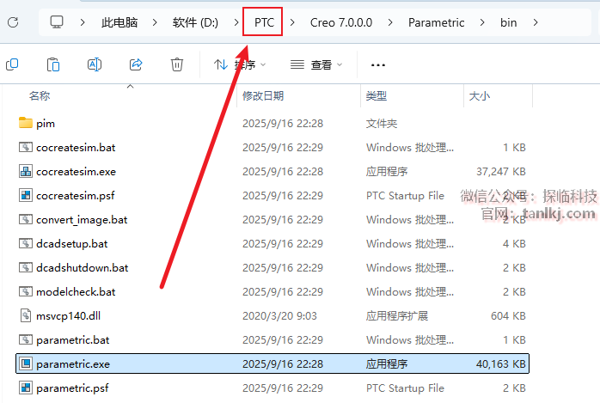Screen dimensions: 600x403
Task: Click the refresh icon by address bar
Action: tap(13, 22)
